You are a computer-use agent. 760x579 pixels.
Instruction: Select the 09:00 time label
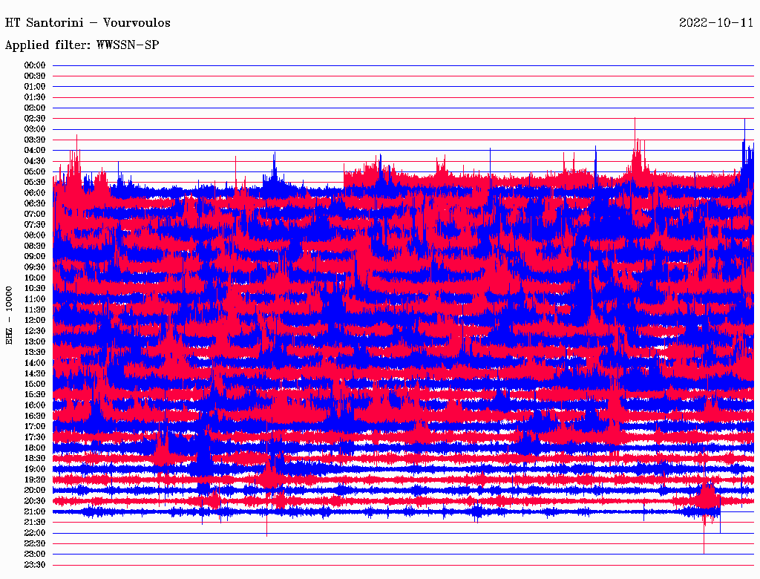[35, 257]
